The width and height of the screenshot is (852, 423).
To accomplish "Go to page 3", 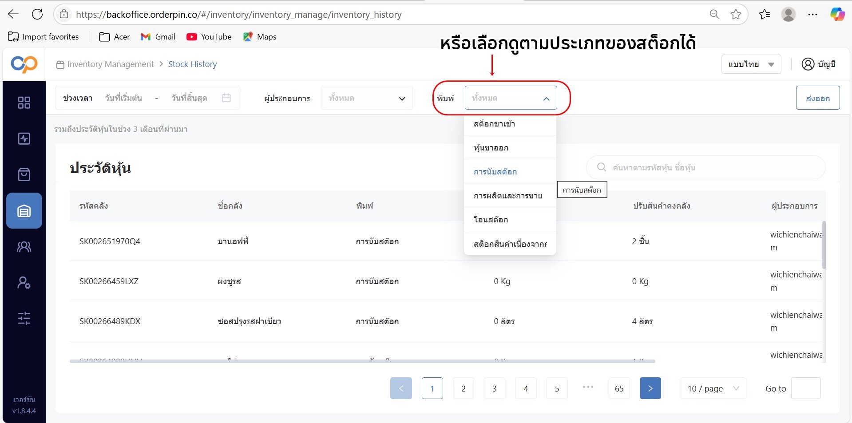I will pyautogui.click(x=494, y=388).
